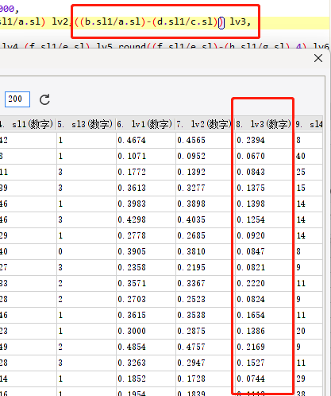Select the lv2 (数字) column header

205,124
